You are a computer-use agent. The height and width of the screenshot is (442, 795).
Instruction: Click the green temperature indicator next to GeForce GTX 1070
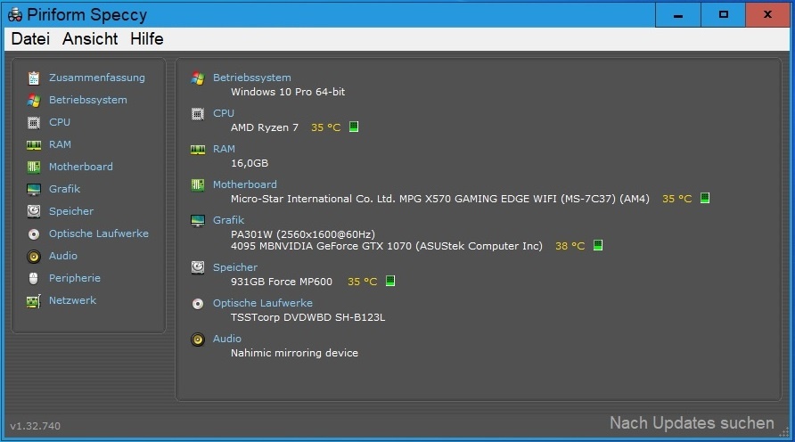598,245
